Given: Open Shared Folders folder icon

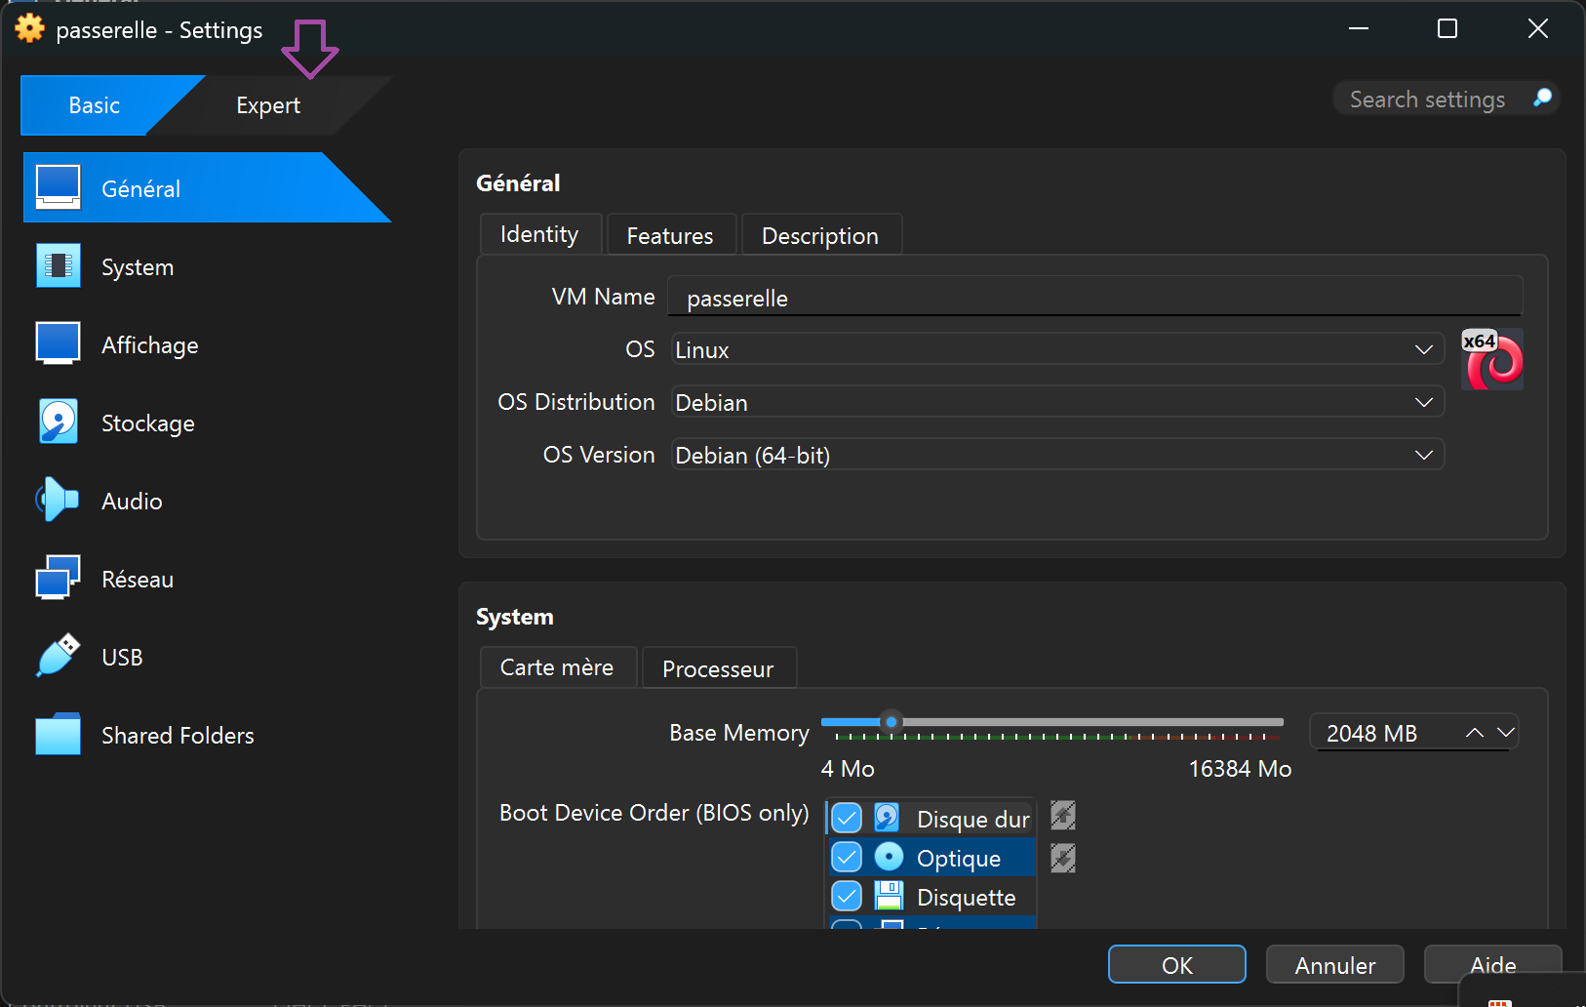Looking at the screenshot, I should tap(58, 735).
